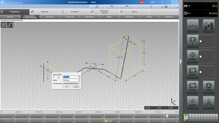Screen dimensions: 219x123
Task: Toggle the electrical switch contact button
Action: click(193, 26)
